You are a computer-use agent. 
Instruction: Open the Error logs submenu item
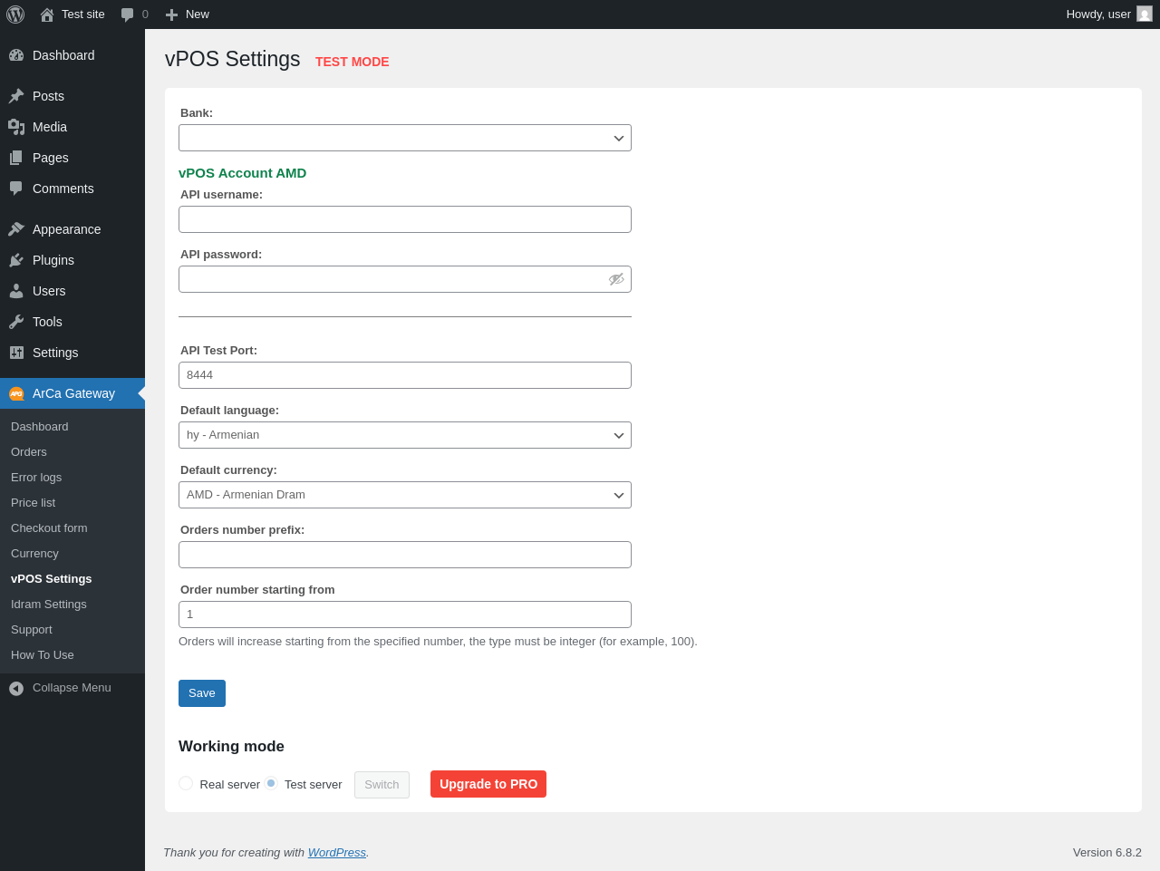click(36, 478)
